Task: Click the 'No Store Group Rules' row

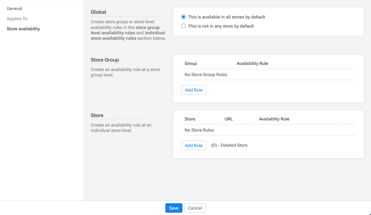Action: click(x=206, y=75)
